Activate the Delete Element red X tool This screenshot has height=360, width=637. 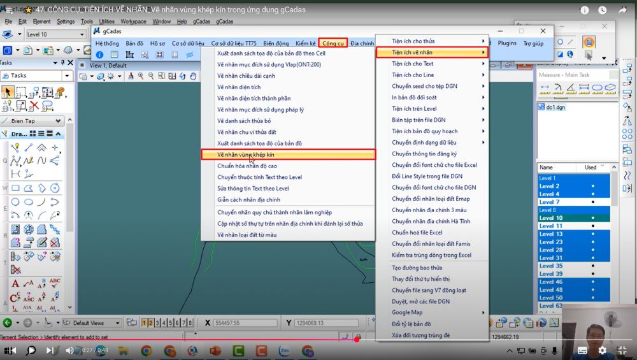pos(34,106)
